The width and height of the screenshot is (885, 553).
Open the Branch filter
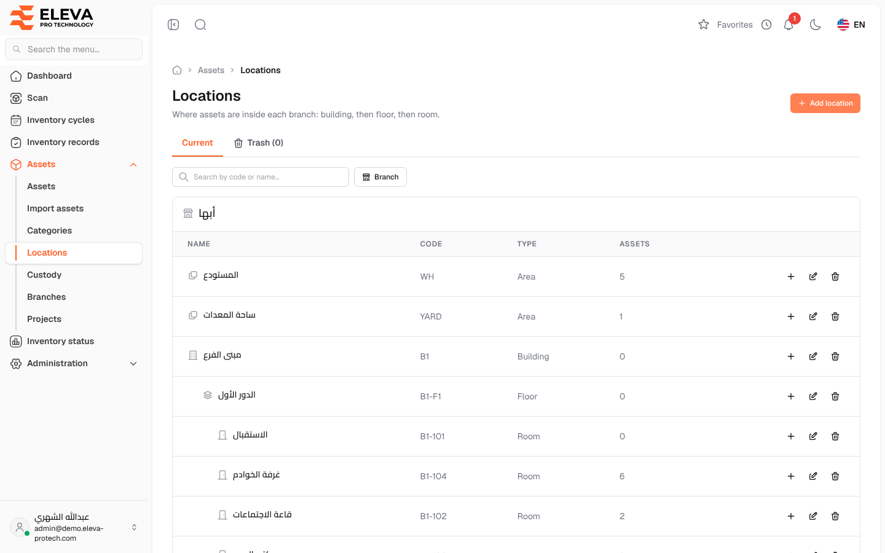(380, 177)
